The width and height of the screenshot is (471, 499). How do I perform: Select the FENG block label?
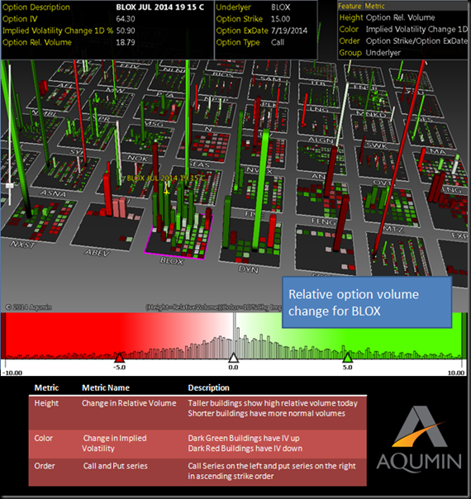coord(323,221)
